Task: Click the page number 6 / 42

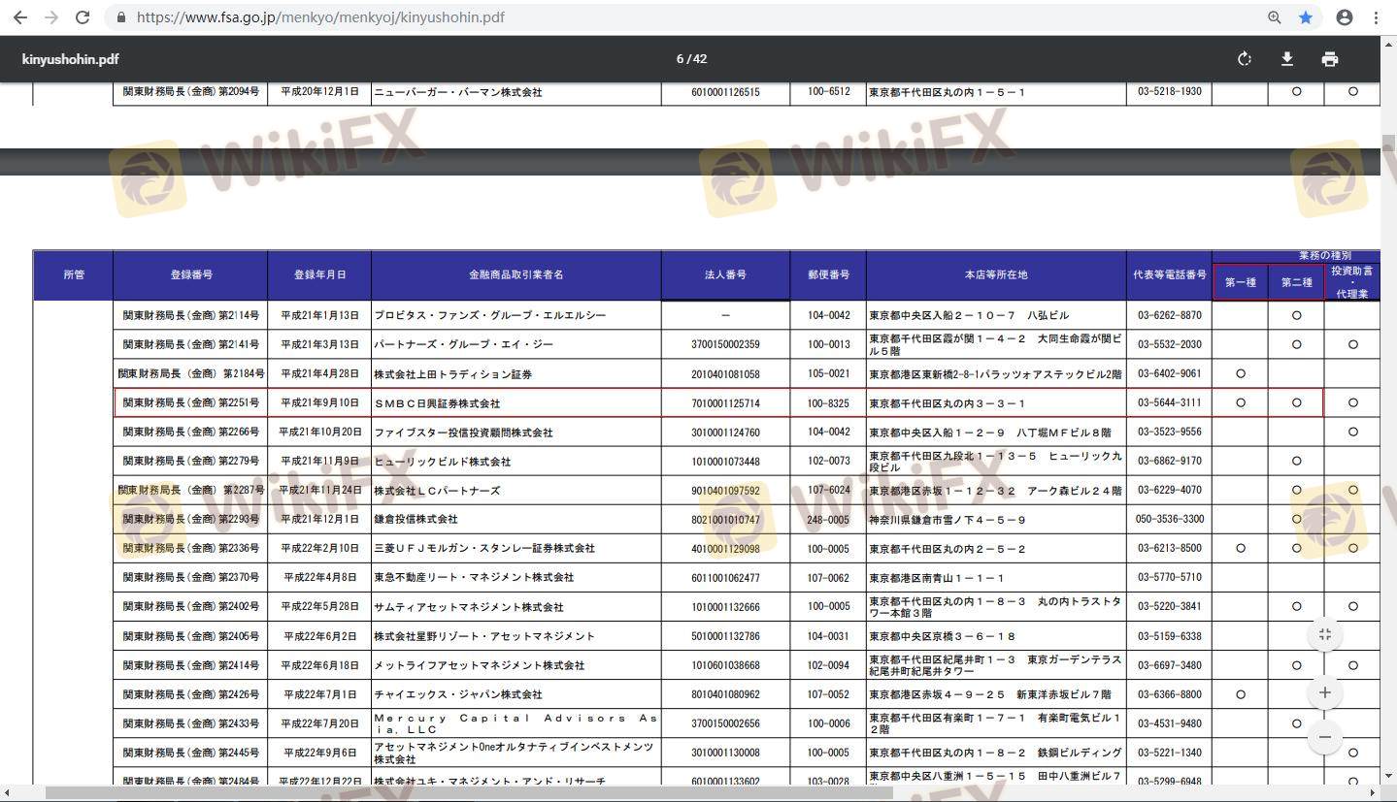Action: pos(691,59)
